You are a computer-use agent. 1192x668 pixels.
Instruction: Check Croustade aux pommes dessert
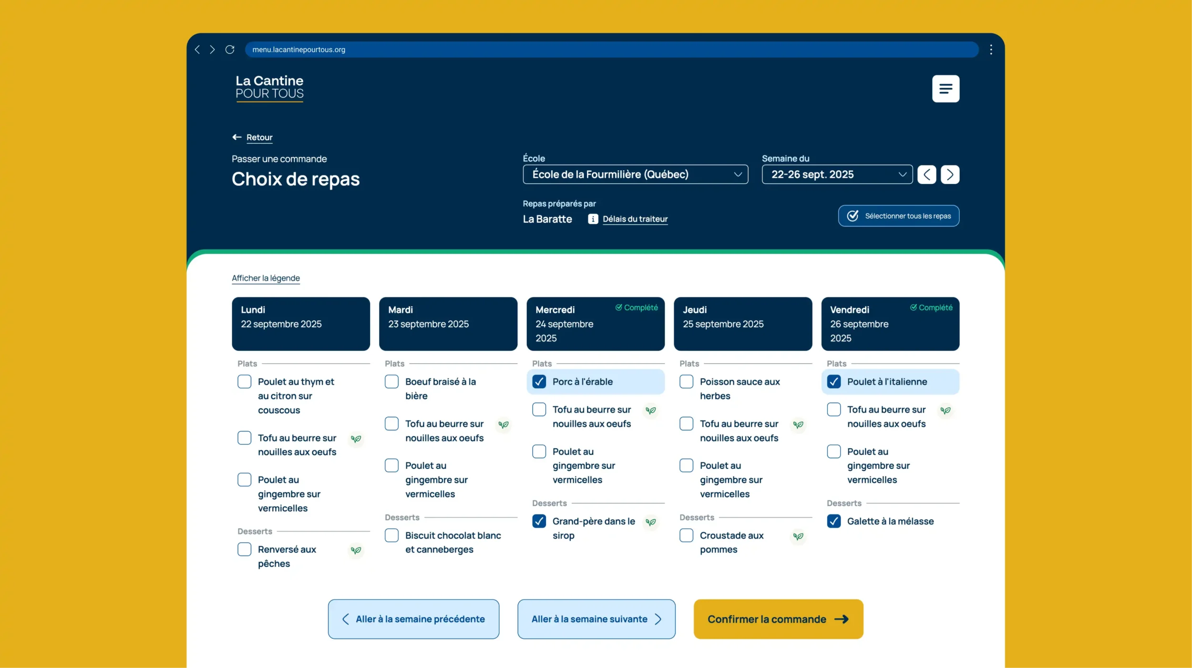click(x=686, y=535)
